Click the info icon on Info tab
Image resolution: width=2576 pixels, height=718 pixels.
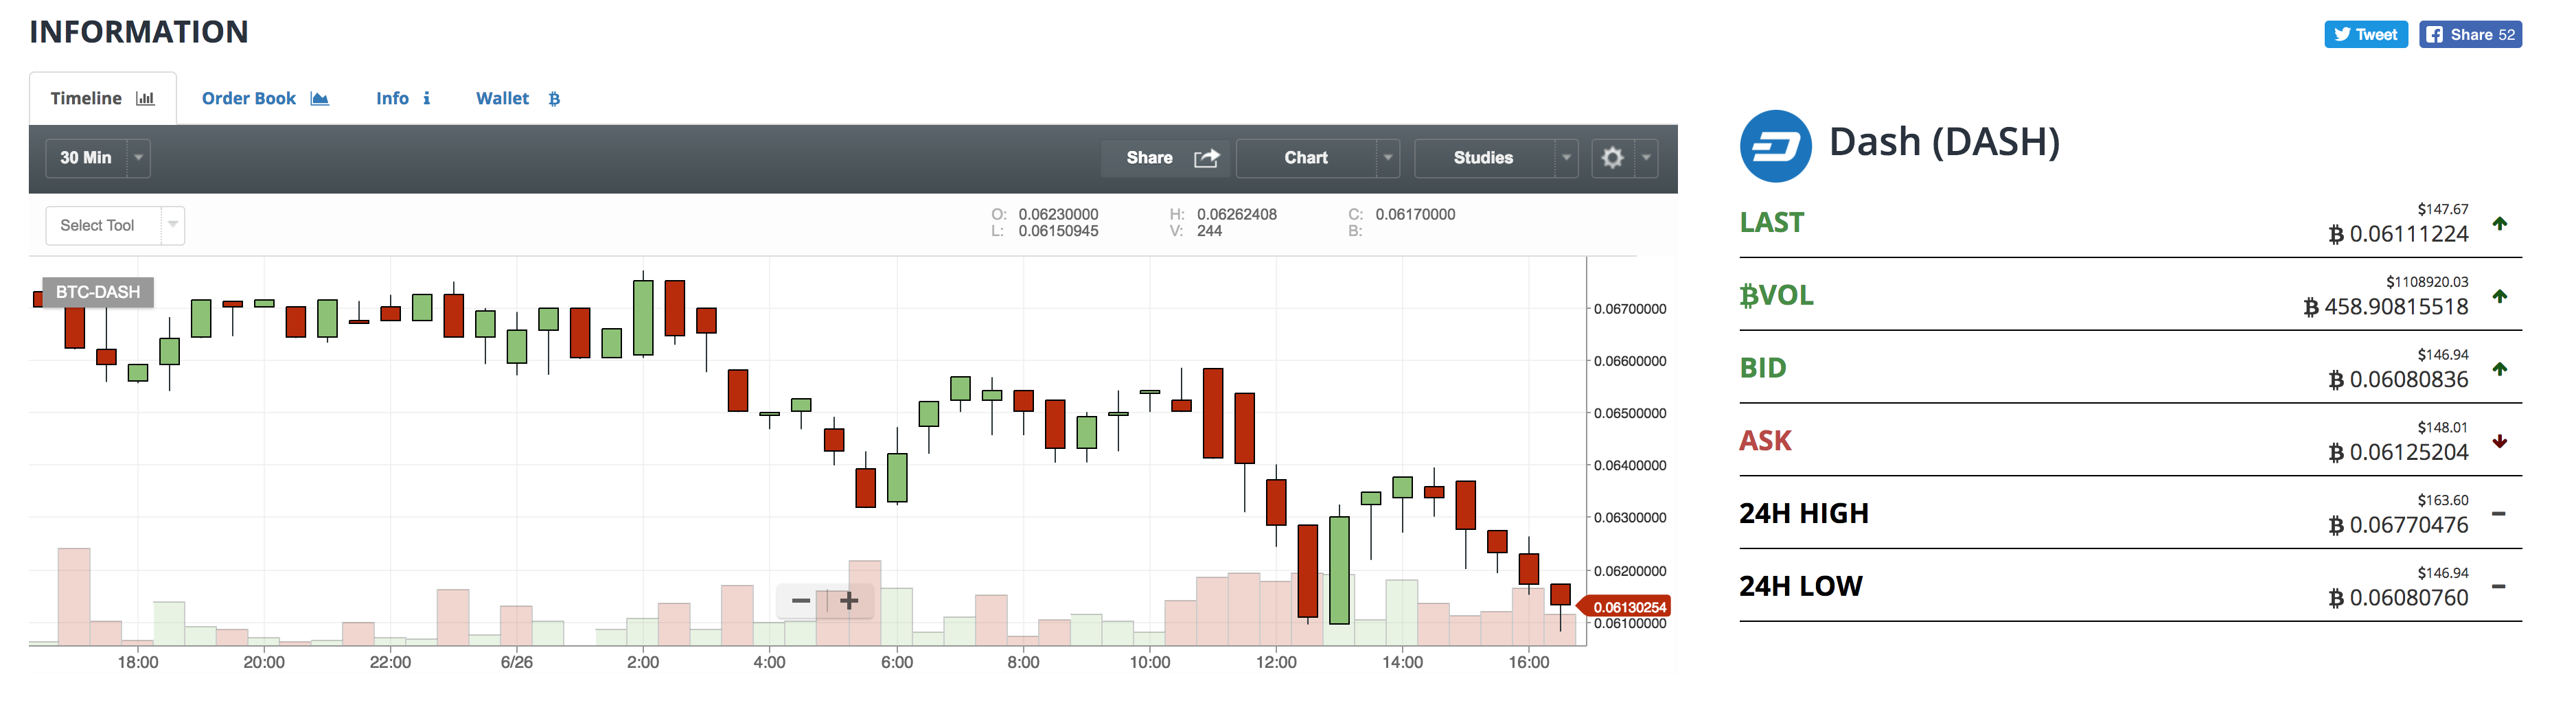click(x=426, y=98)
